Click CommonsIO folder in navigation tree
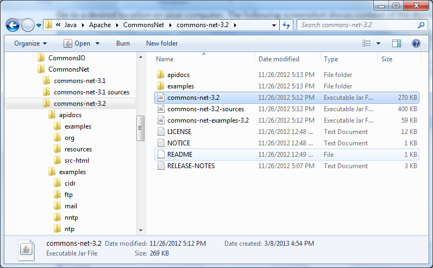Screen dimensions: 433x268 (x=61, y=58)
